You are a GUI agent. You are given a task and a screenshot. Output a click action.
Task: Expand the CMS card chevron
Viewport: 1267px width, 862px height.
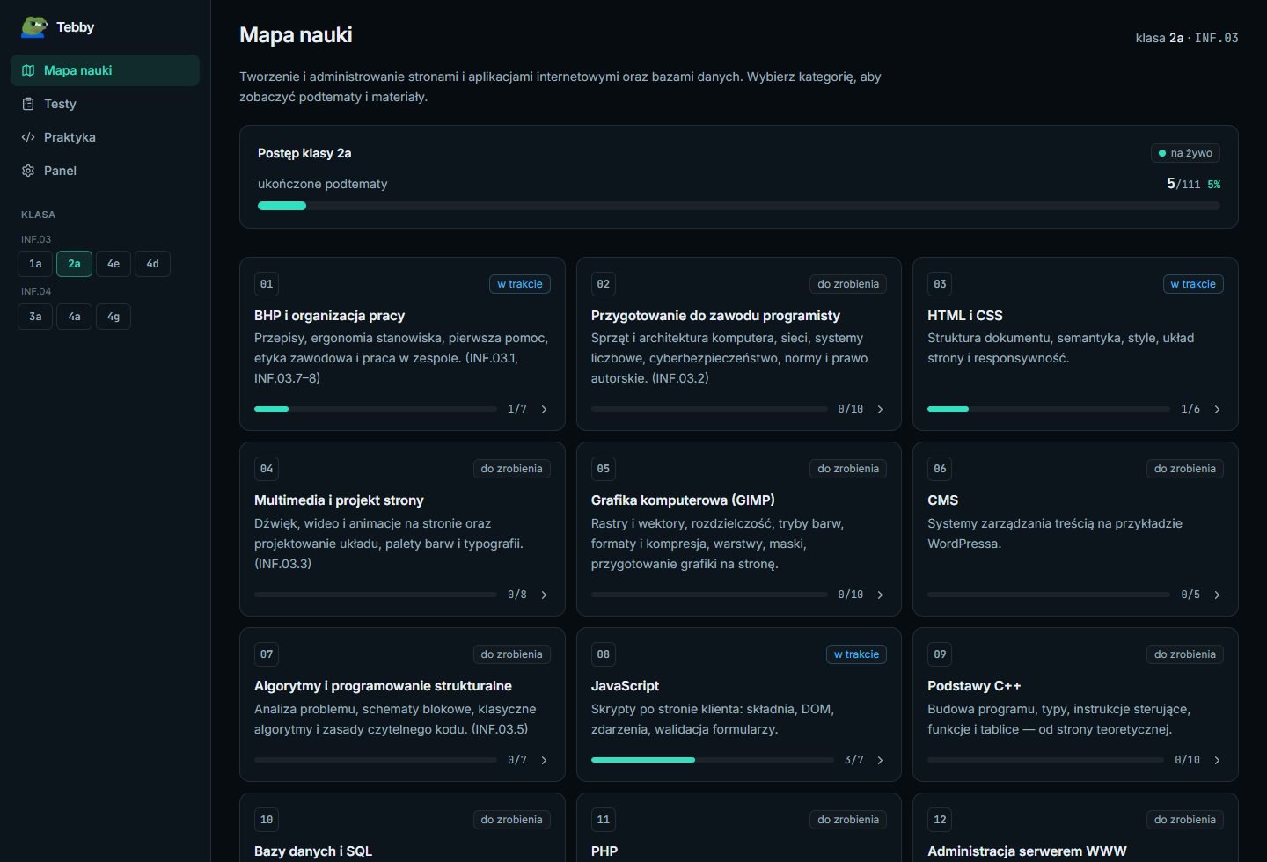[1217, 595]
